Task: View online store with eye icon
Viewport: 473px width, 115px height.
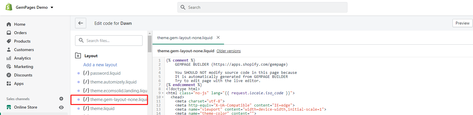Action: point(61,107)
